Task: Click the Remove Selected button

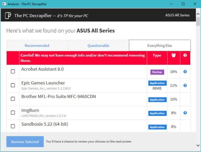Action: 25,142
